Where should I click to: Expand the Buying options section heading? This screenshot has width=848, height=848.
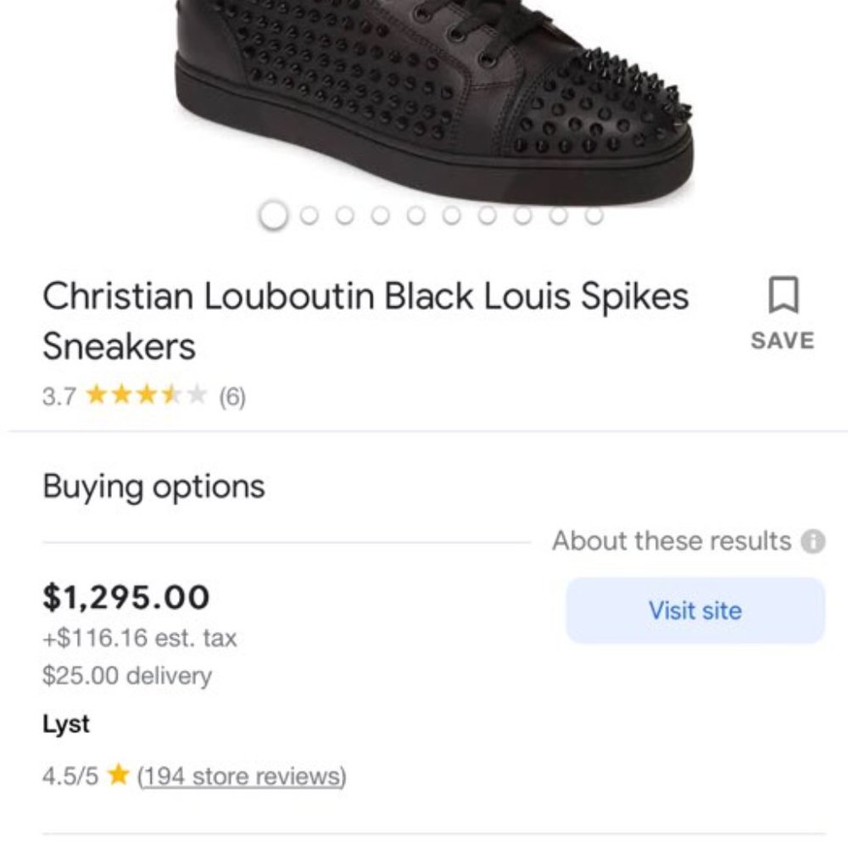[154, 485]
